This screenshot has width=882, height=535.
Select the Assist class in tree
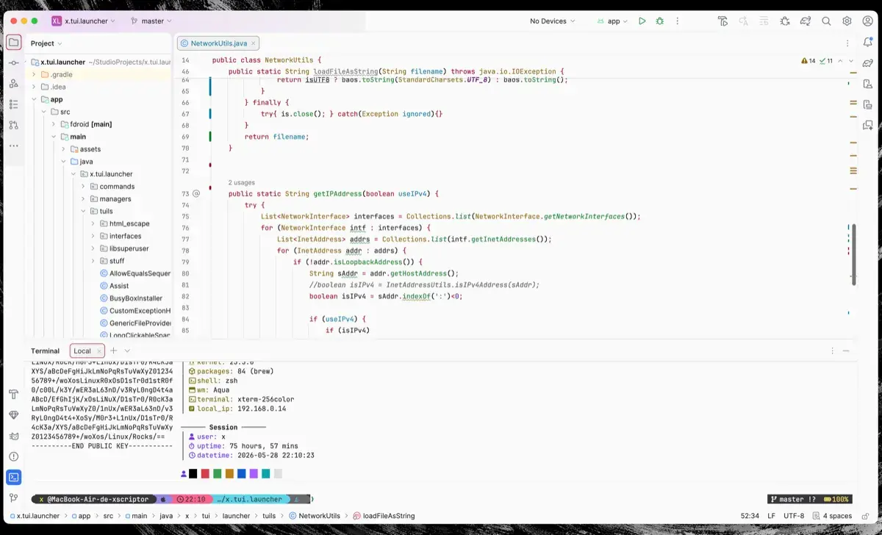click(x=119, y=286)
